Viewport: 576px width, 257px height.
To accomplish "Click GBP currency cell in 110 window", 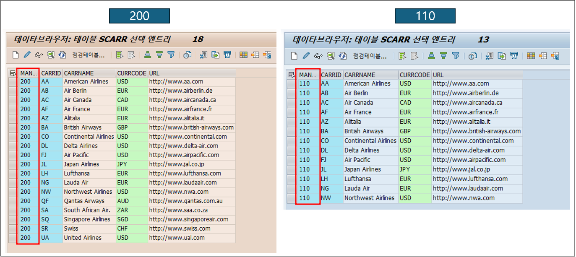I will coord(415,131).
